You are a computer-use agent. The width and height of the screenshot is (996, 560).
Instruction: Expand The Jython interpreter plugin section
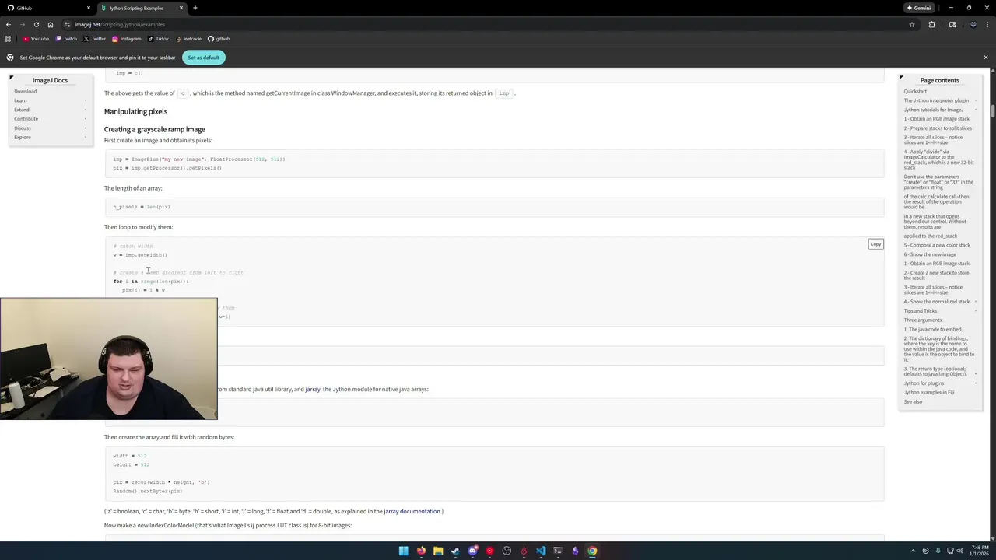point(975,100)
